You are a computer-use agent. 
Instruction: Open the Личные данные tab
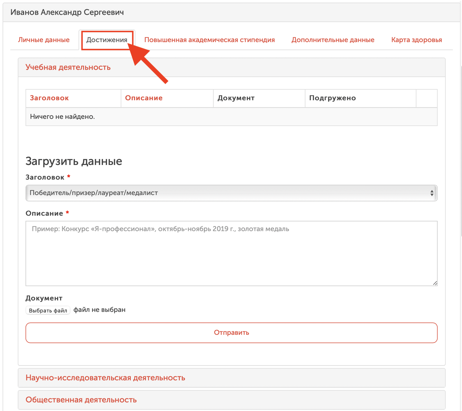click(x=44, y=40)
